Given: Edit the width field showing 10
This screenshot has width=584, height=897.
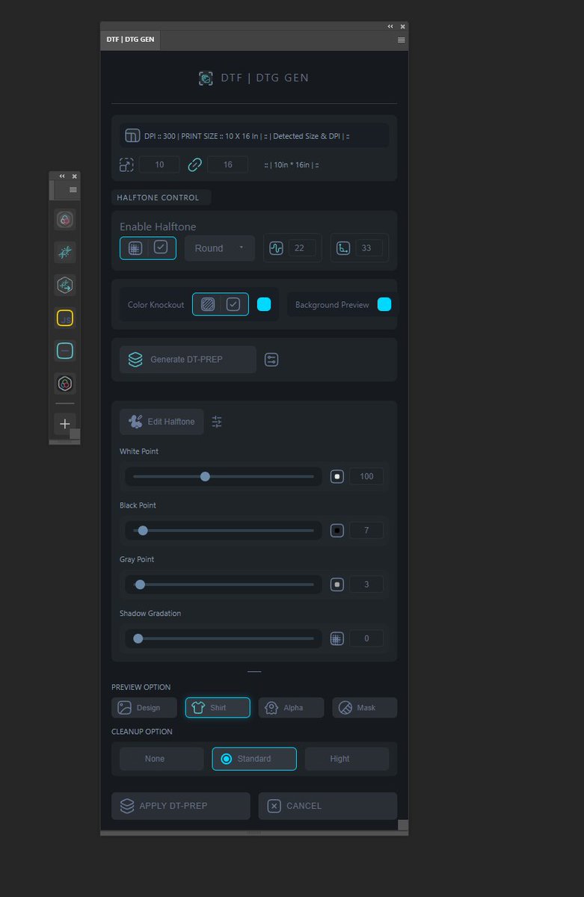Looking at the screenshot, I should 159,164.
